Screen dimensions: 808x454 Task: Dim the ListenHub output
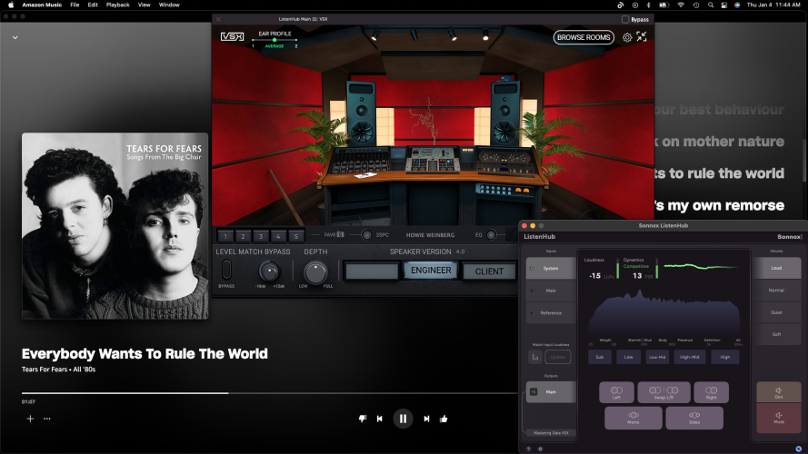779,392
